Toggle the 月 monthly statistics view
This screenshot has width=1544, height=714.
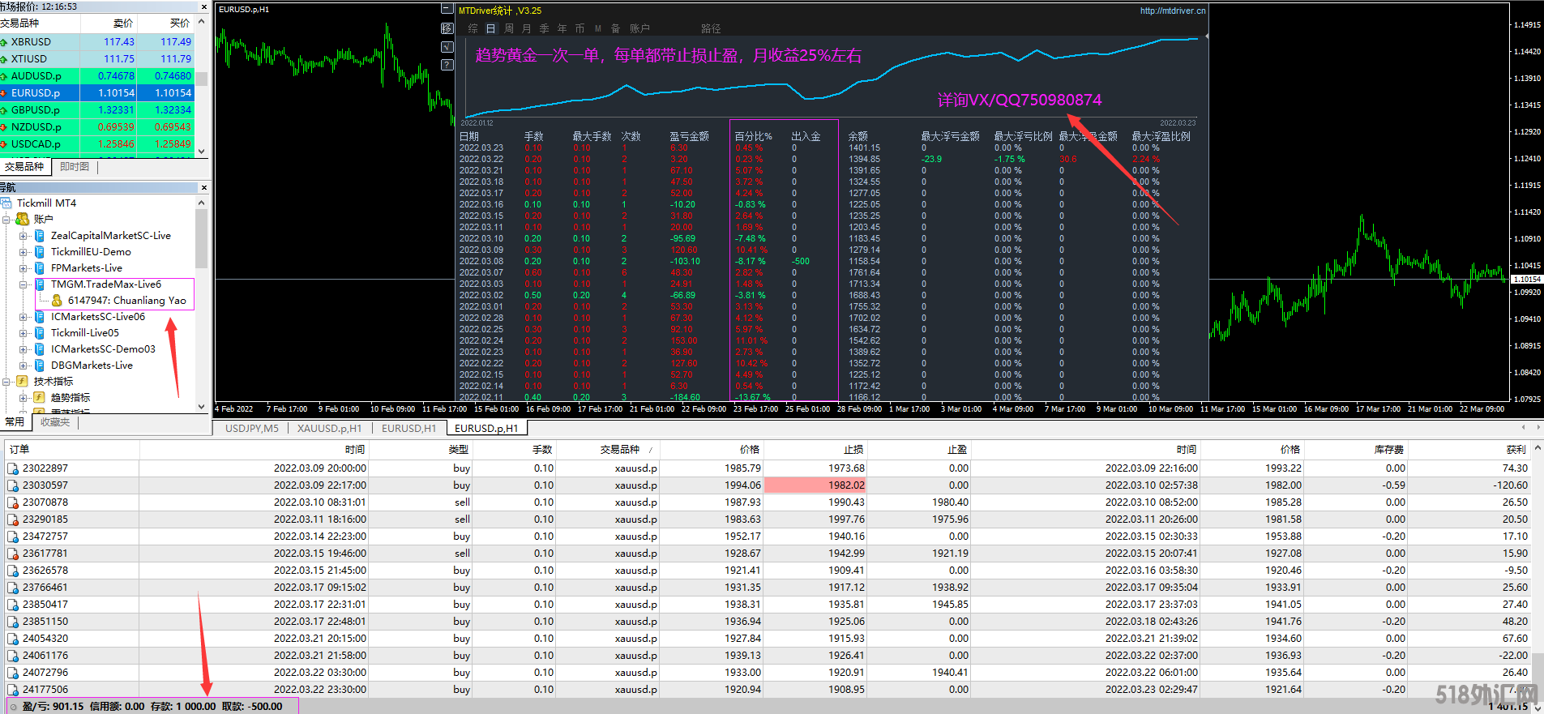coord(527,28)
